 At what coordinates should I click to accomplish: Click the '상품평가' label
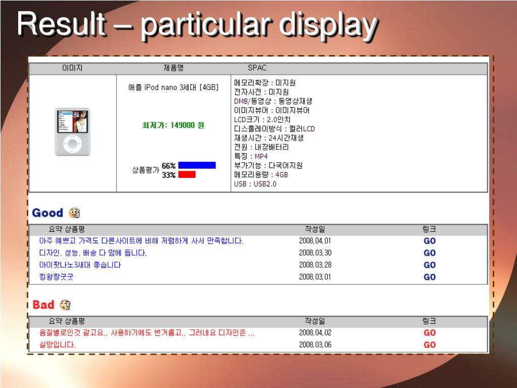[145, 170]
